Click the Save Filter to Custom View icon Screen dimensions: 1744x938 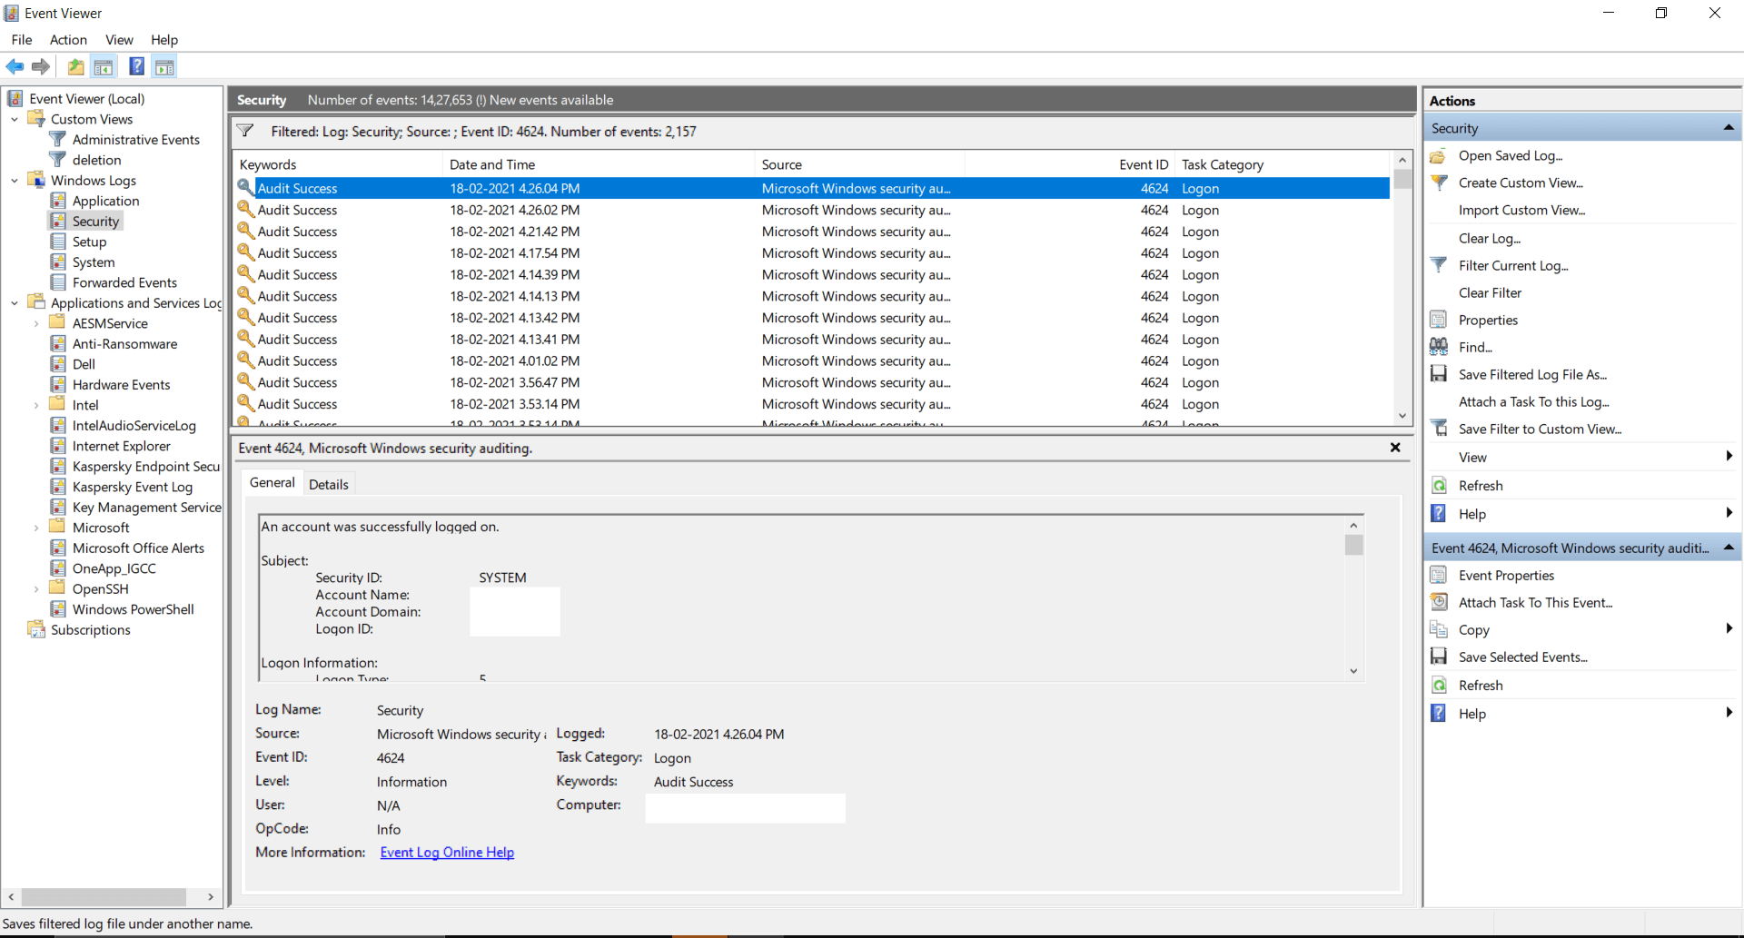click(1439, 430)
